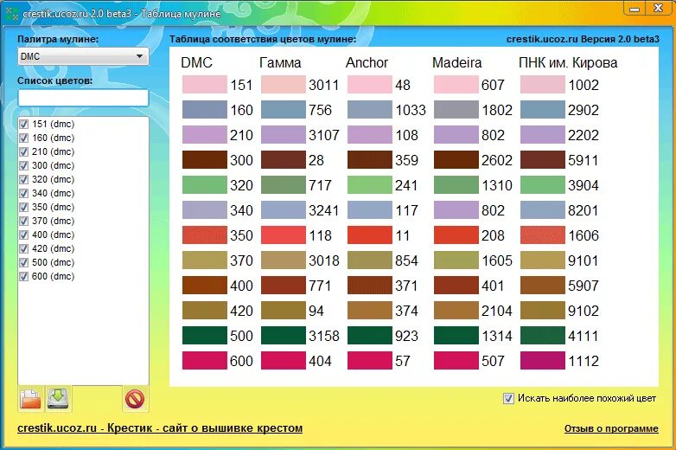Click the ПНК 1112 magenta swatch
676x450 pixels.
tap(543, 361)
